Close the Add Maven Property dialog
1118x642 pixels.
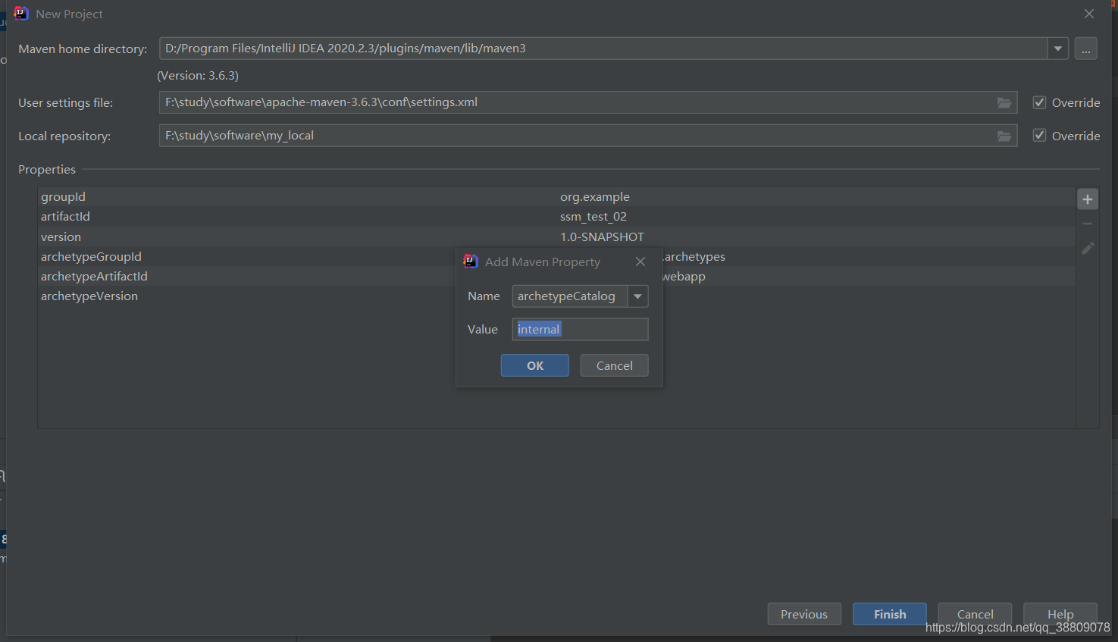[640, 261]
